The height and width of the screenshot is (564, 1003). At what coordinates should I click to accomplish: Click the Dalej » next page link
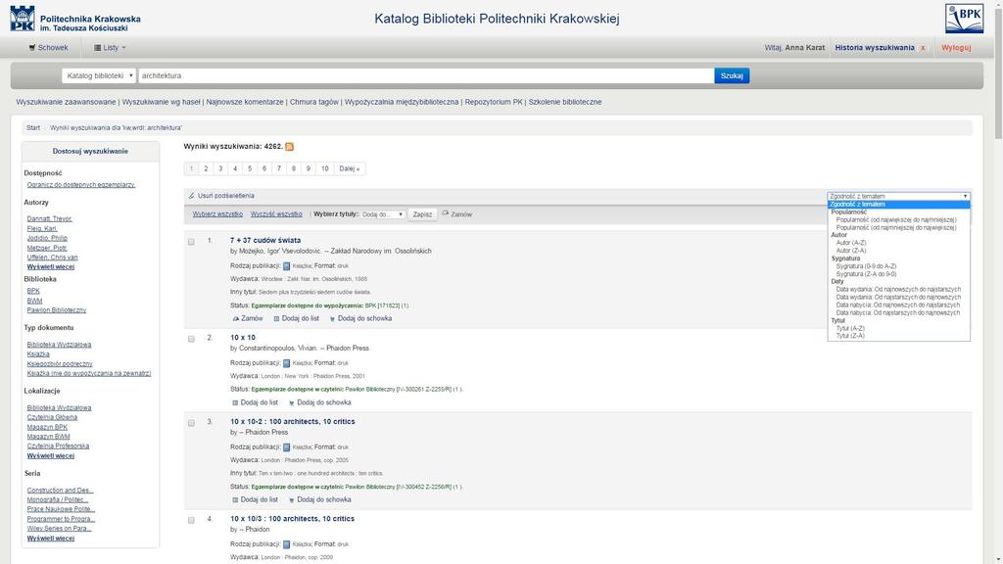(350, 168)
